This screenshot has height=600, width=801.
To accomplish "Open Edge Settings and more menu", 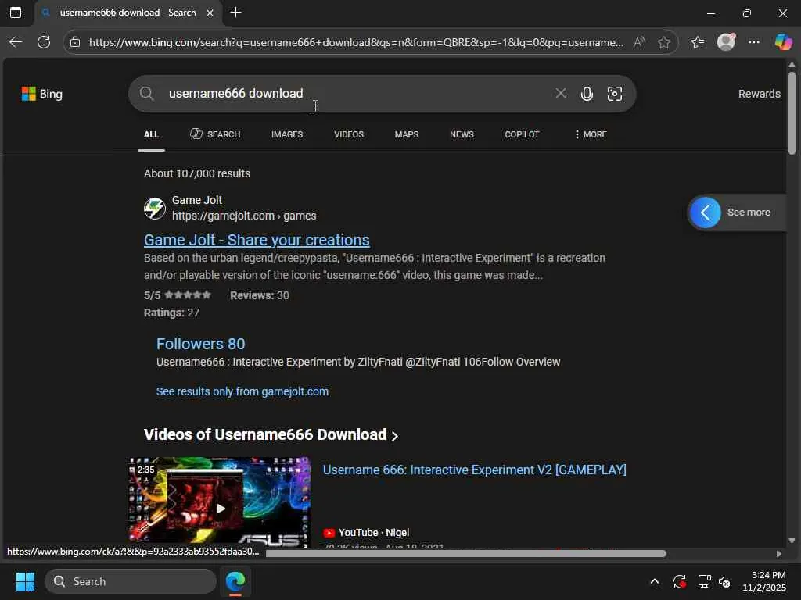I will click(x=754, y=42).
